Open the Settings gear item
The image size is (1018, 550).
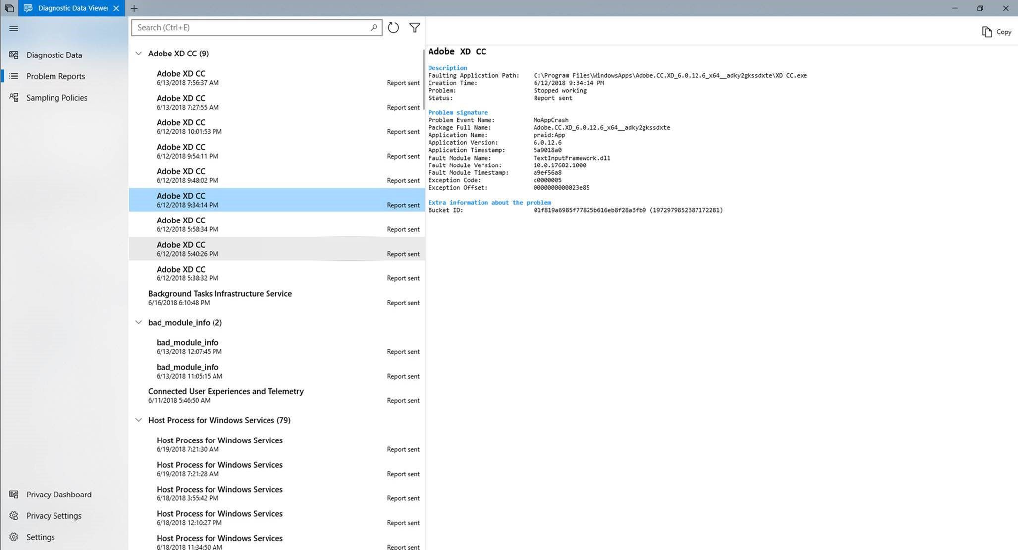(x=14, y=537)
